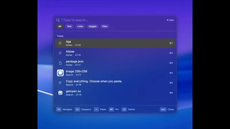Click the site icon beside getopen.so
Viewport: 230px width, 129px height.
point(60,93)
